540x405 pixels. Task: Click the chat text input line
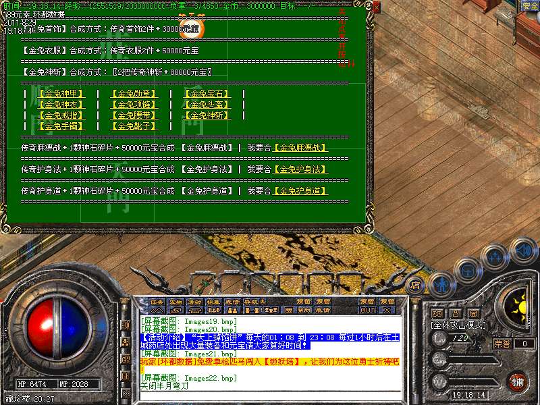tap(270, 396)
